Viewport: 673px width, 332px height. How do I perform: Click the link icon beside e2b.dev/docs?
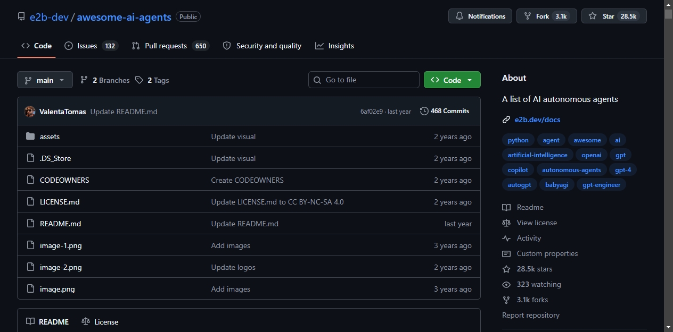pos(506,120)
